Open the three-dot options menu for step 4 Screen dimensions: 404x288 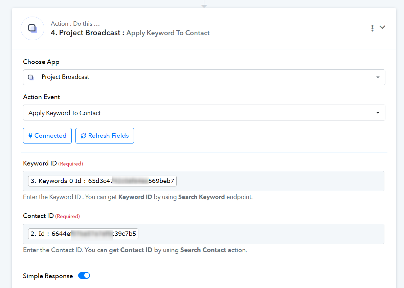coord(372,28)
